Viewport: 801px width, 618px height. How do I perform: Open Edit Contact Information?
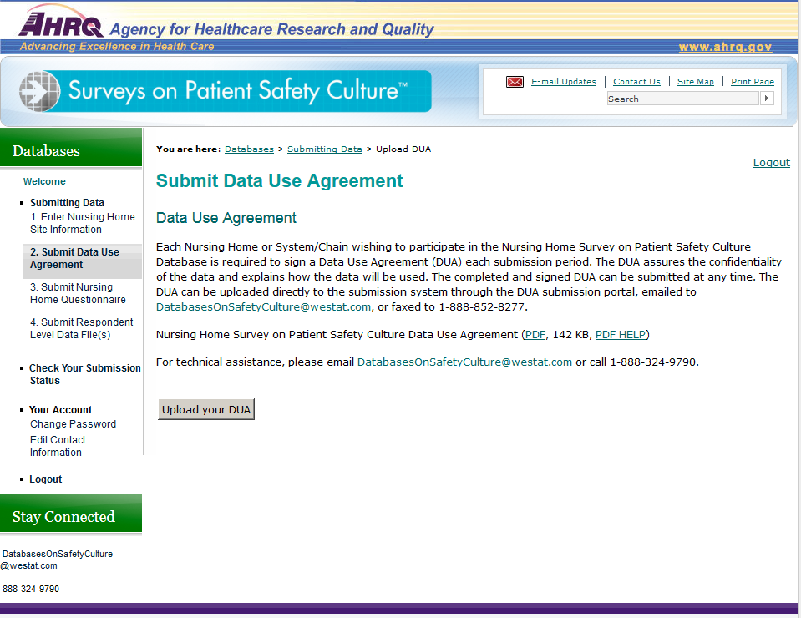pyautogui.click(x=58, y=446)
